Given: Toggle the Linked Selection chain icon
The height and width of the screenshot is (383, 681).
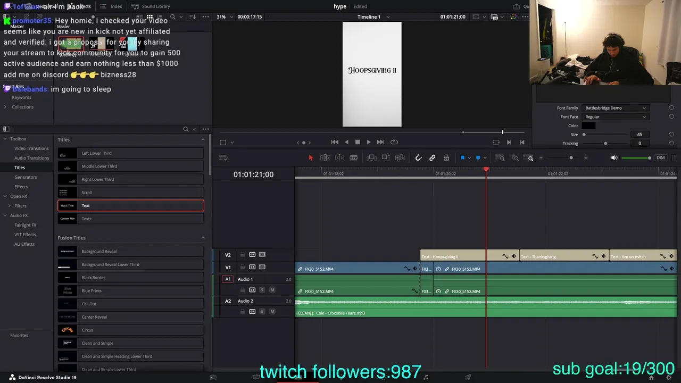Looking at the screenshot, I should 433,158.
